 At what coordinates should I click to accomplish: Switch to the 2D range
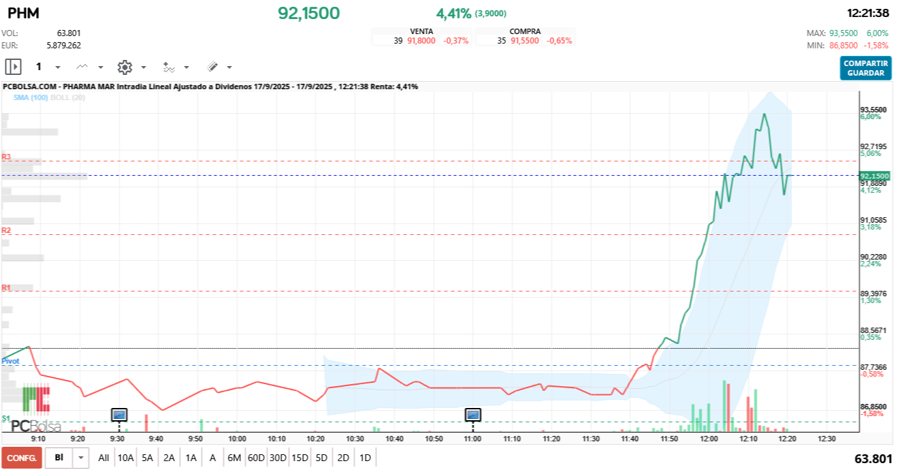point(343,458)
